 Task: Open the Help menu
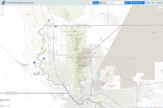(153, 3)
